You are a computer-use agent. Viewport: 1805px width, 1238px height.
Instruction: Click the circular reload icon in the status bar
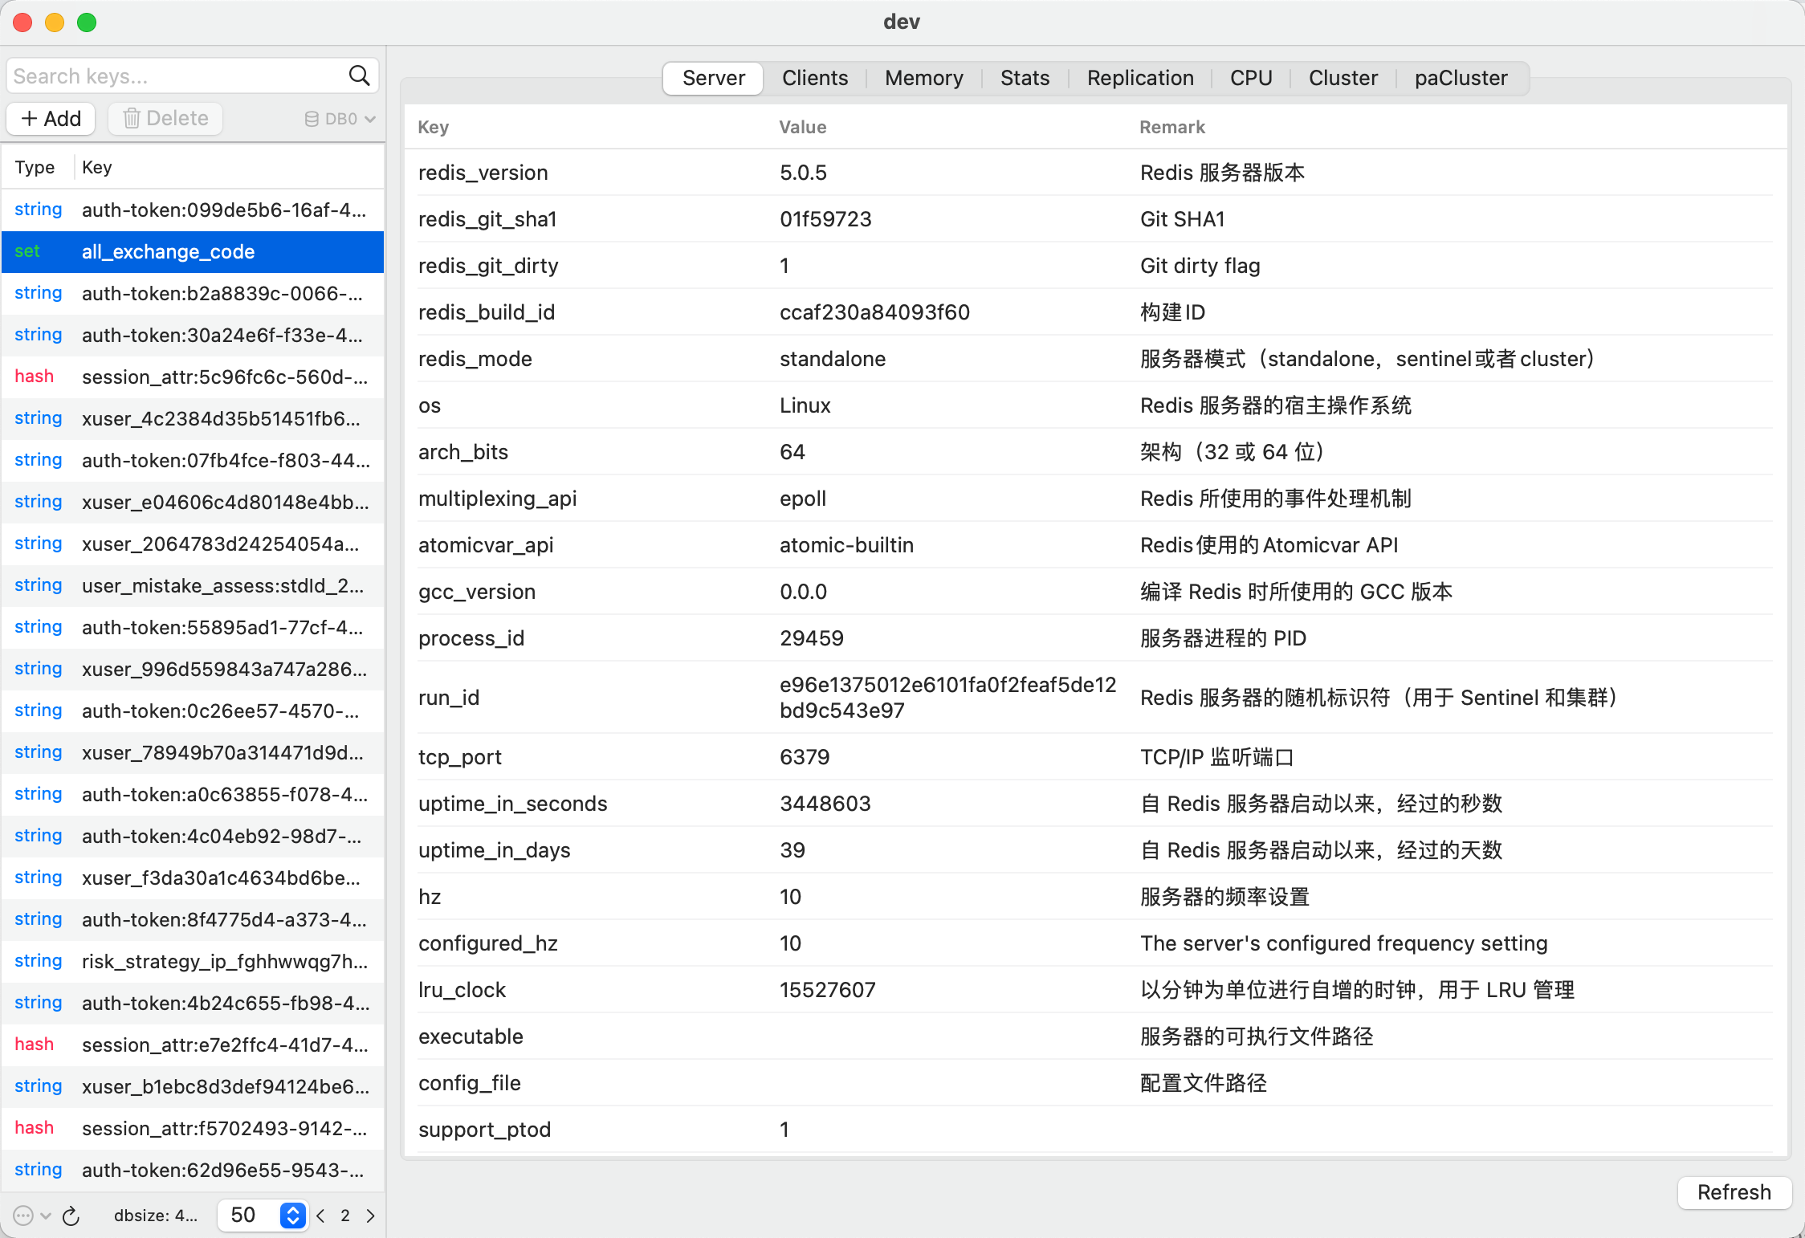(71, 1216)
